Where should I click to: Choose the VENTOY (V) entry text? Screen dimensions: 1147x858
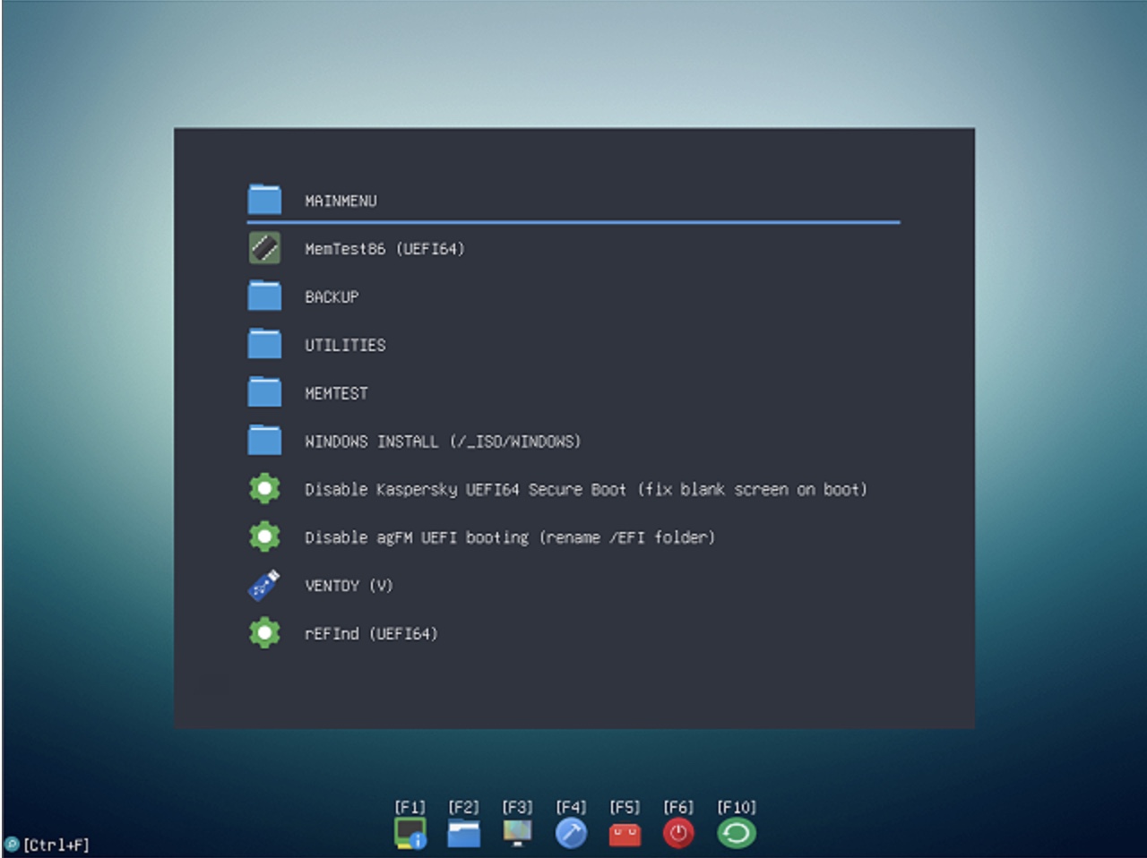click(349, 586)
